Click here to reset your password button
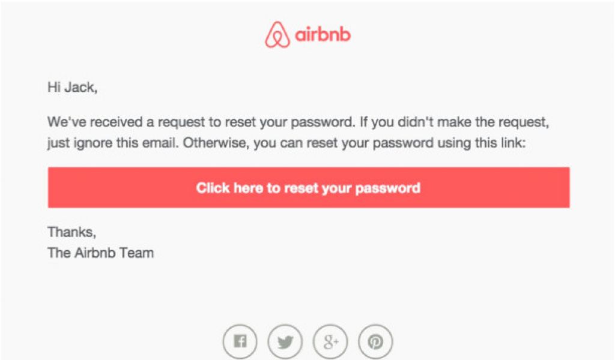 click(309, 188)
